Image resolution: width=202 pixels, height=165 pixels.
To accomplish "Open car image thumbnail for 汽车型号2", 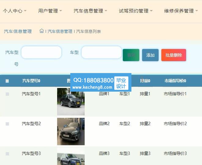I will click(71, 132).
